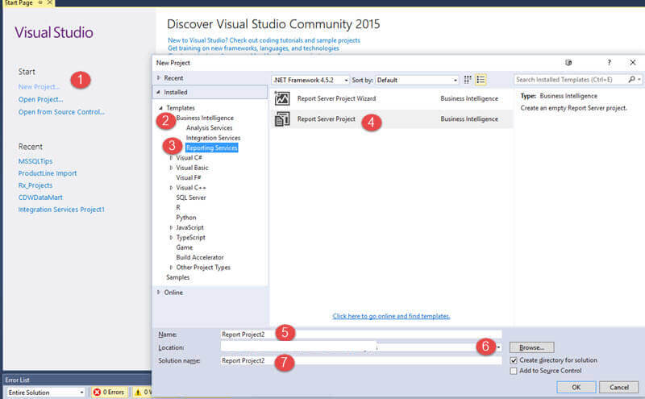Select the Report Server Project Wizard icon
Viewport: 645px width, 399px height.
pos(282,98)
